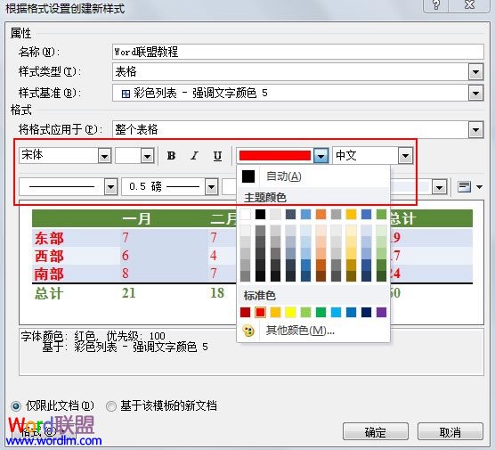Viewport: 495px width, 450px height.
Task: Click the cell alignment icon
Action: tap(465, 187)
